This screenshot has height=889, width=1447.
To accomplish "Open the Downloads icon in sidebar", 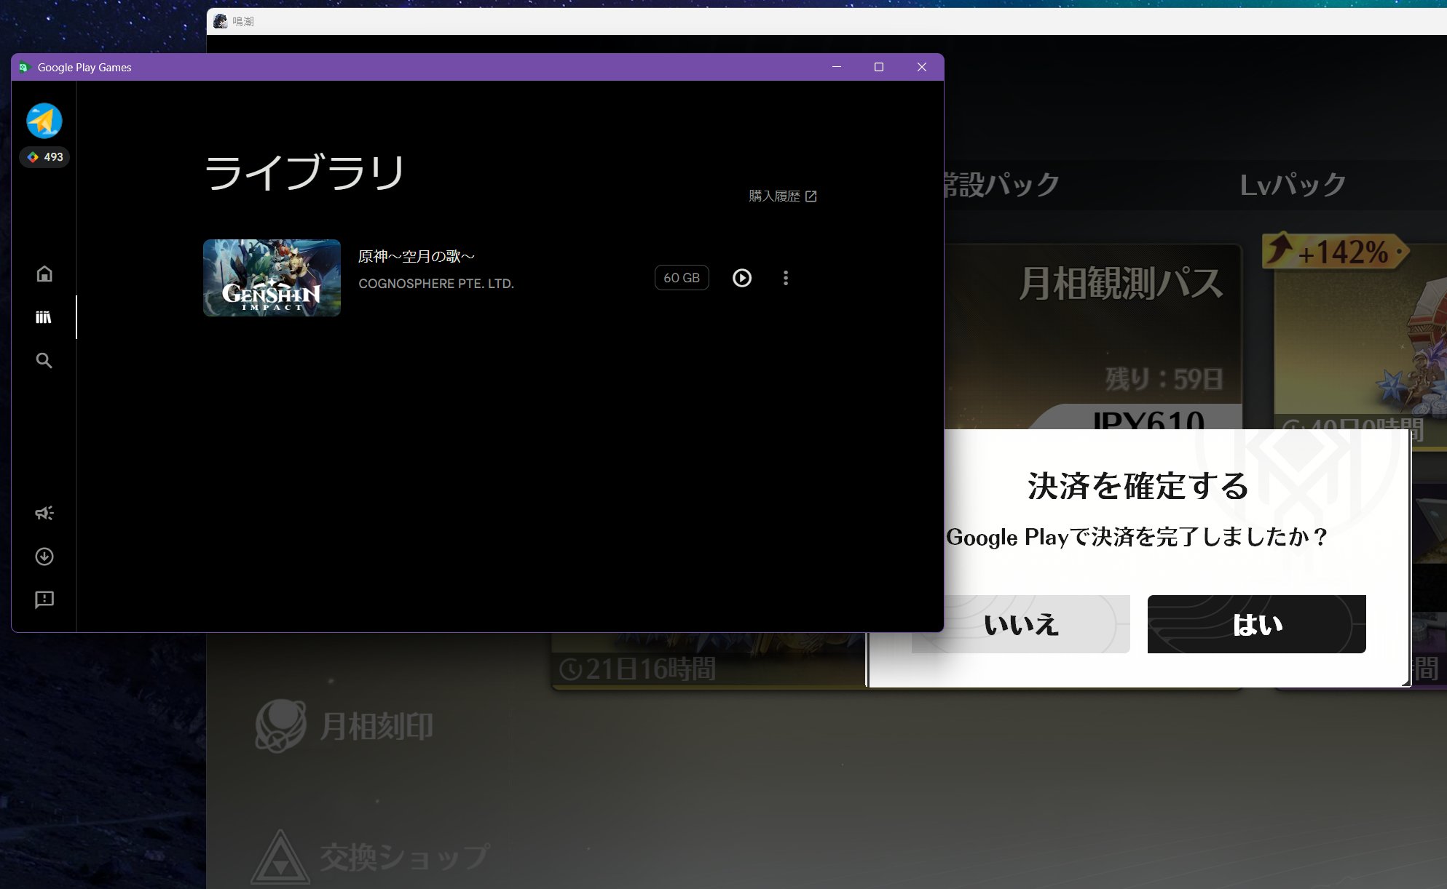I will (x=44, y=557).
